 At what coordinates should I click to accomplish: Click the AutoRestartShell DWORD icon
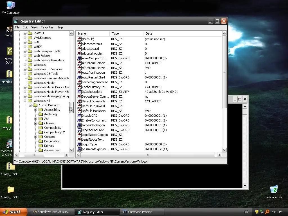click(79, 77)
